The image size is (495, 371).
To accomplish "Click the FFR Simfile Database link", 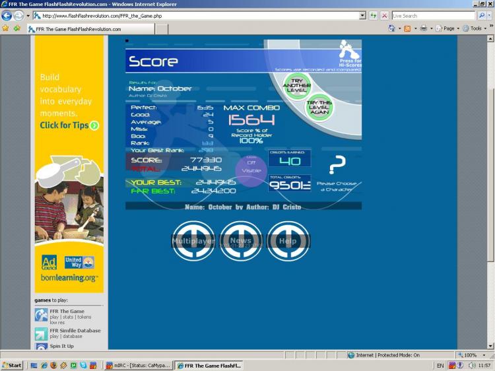I will [x=75, y=331].
